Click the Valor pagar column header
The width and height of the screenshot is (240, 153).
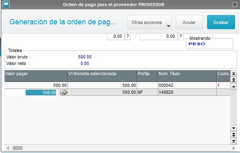coord(36,76)
